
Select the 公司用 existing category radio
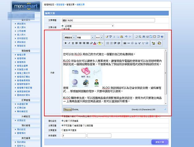click(x=63, y=26)
